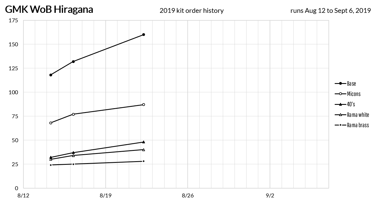Screen dimensions: 379x203
Task: Click the "GMK WoB Hiragana" chart title
Action: click(x=49, y=10)
